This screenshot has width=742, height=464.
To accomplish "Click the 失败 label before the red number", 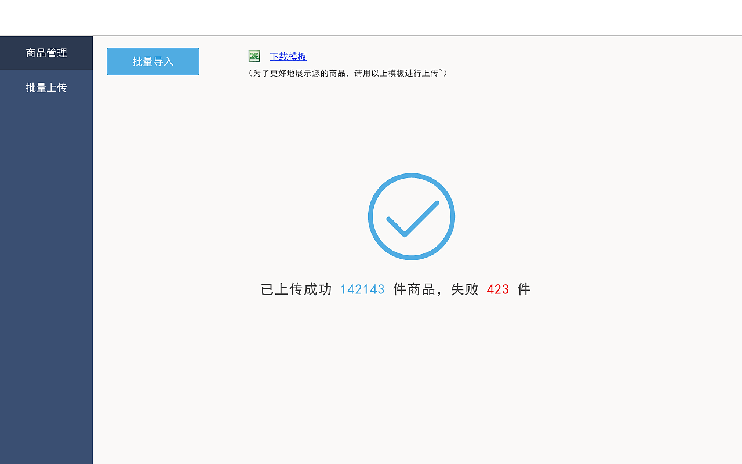I will pyautogui.click(x=464, y=289).
